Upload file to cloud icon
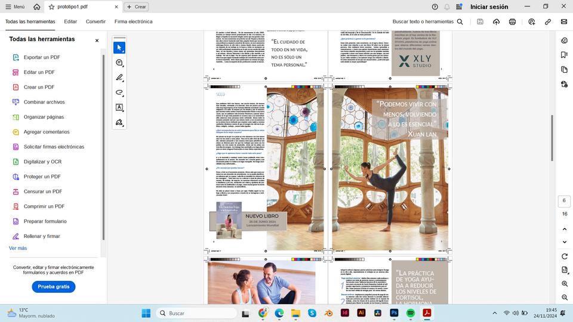This screenshot has width=573, height=322. click(x=496, y=21)
